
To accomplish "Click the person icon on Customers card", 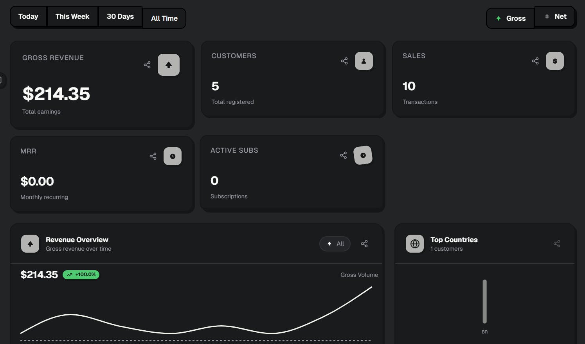I will [x=364, y=61].
